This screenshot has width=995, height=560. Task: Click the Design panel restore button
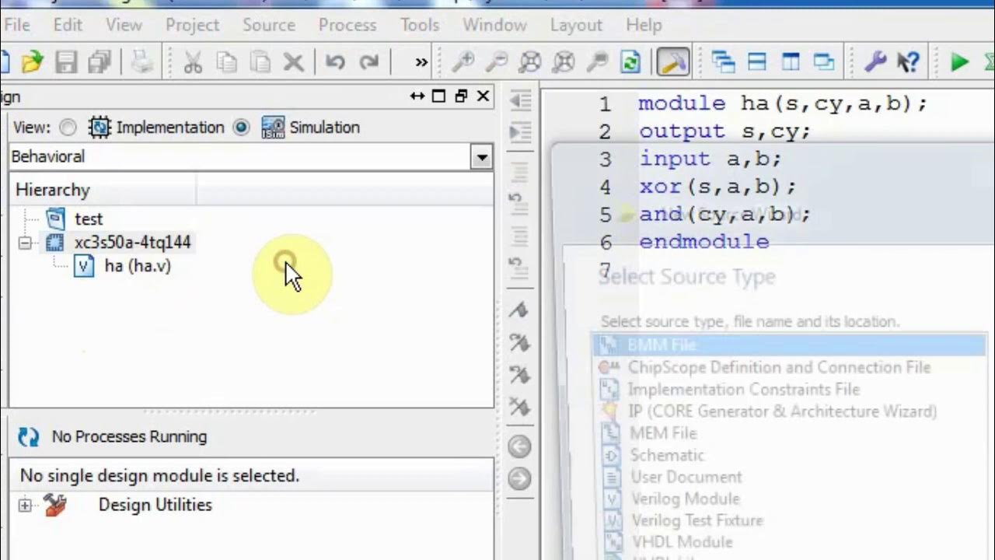coord(461,96)
